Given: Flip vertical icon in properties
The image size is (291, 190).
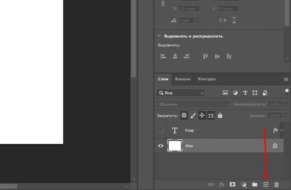Looking at the screenshot, I should pyautogui.click(x=234, y=20).
